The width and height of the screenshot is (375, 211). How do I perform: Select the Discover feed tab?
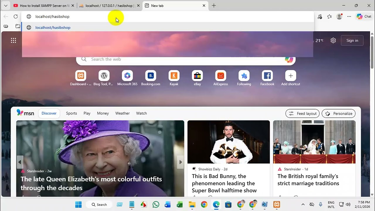pos(49,113)
